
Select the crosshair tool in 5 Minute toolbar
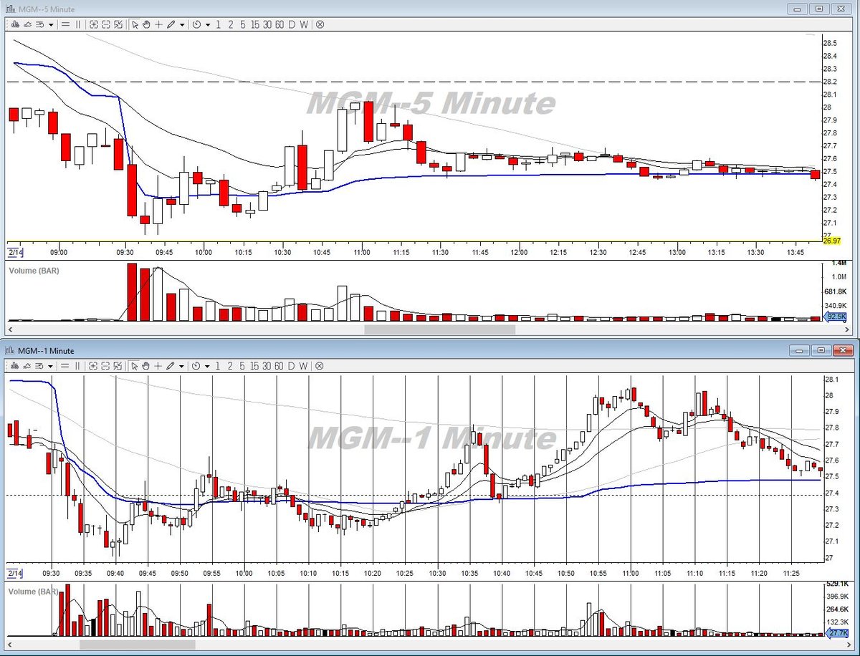pos(158,24)
